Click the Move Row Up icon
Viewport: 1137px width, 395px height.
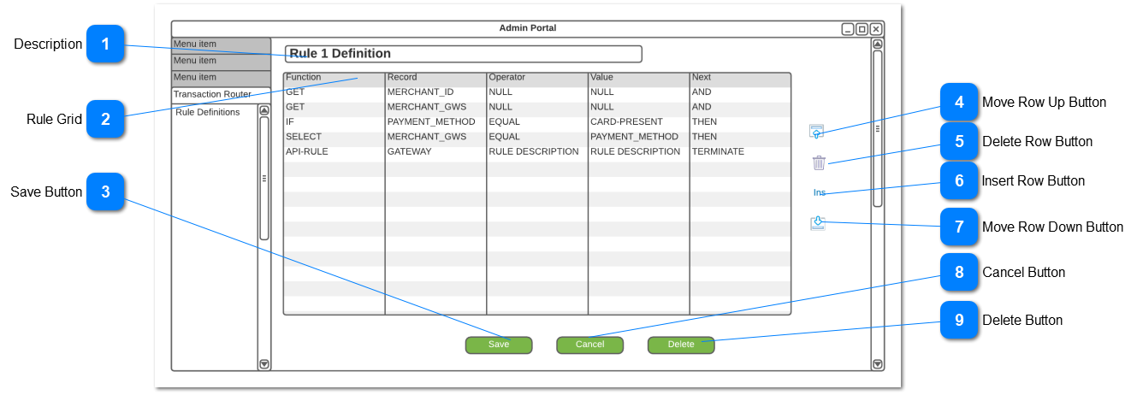(817, 132)
